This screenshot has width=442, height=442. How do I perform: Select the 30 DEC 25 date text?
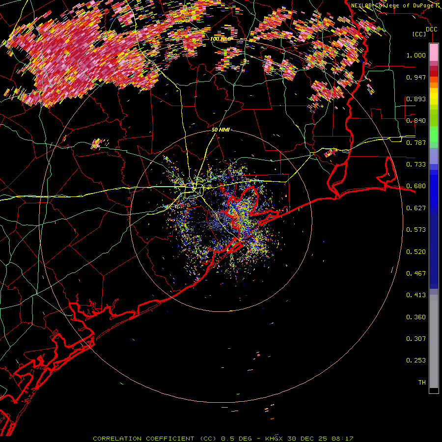(x=307, y=439)
